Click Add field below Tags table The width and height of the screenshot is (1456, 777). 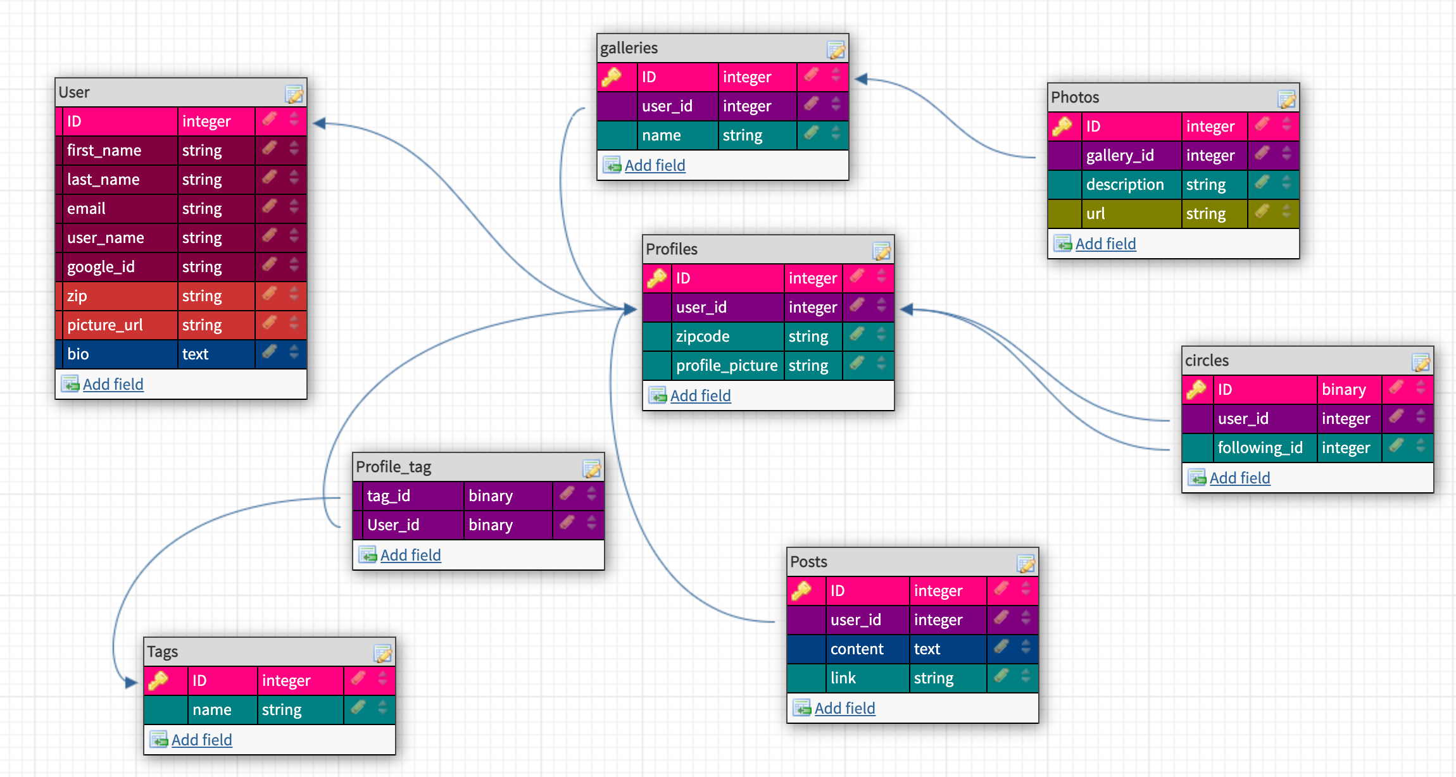201,740
